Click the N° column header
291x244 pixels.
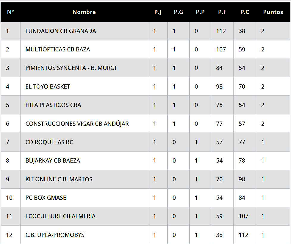(x=11, y=12)
